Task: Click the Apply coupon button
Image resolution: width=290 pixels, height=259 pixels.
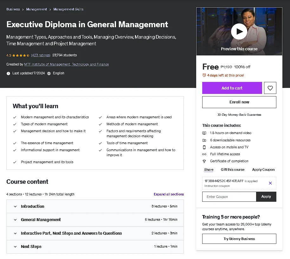Action: (266, 197)
